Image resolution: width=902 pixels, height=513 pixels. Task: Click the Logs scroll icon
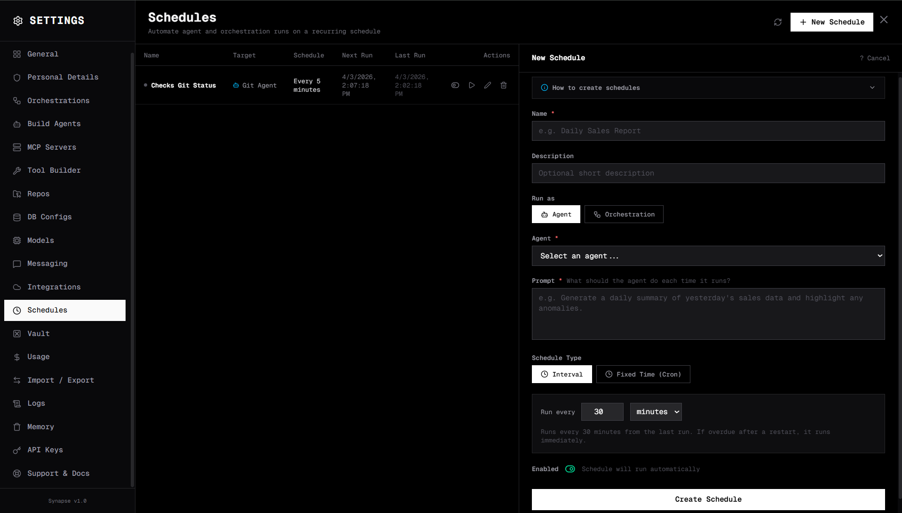coord(17,404)
